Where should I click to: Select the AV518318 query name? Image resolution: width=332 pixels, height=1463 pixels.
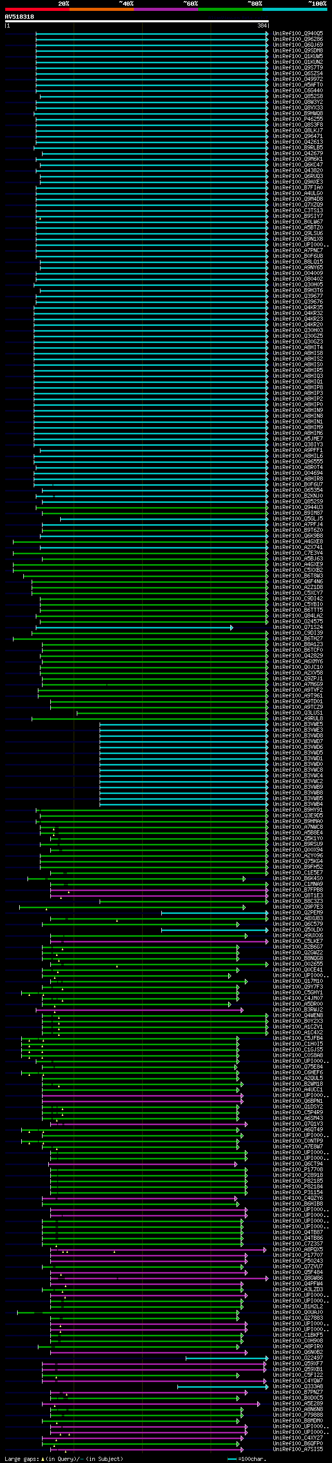(19, 17)
